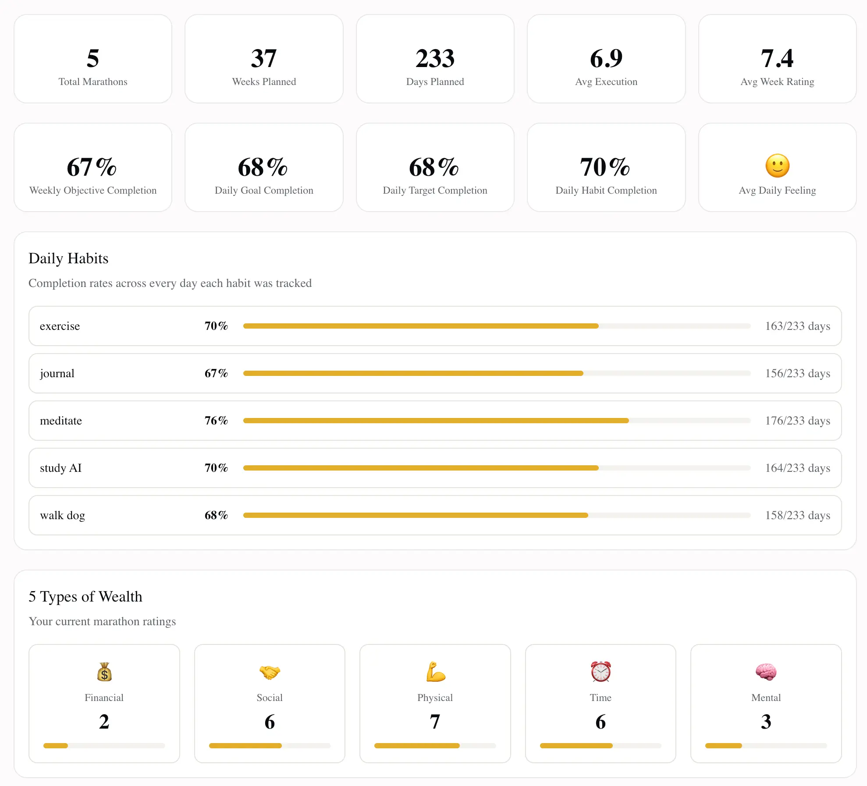Click the meditate habit name
The image size is (867, 786).
coord(61,421)
